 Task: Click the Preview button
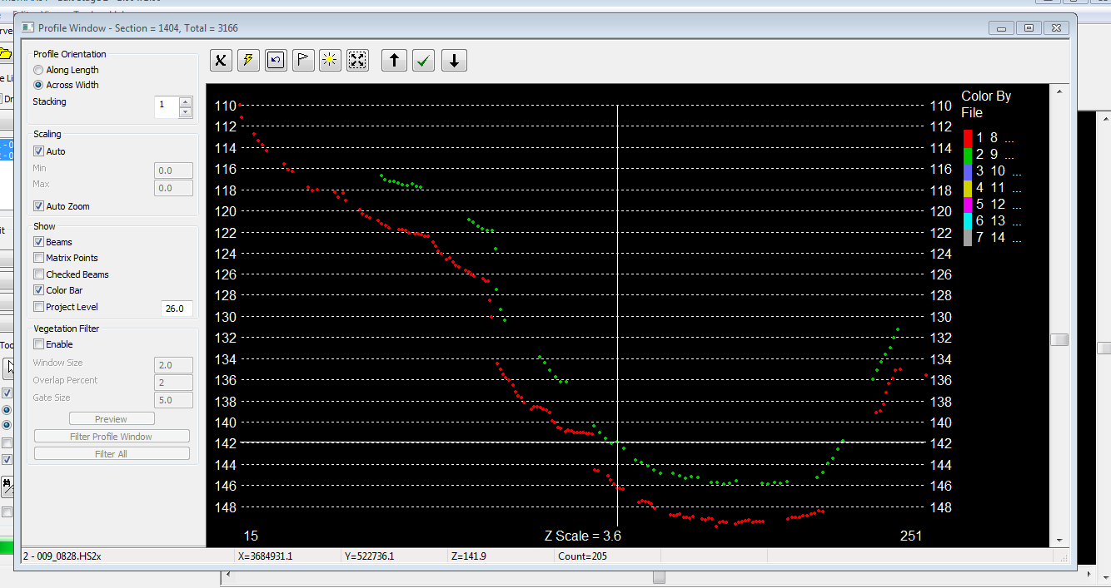click(112, 419)
